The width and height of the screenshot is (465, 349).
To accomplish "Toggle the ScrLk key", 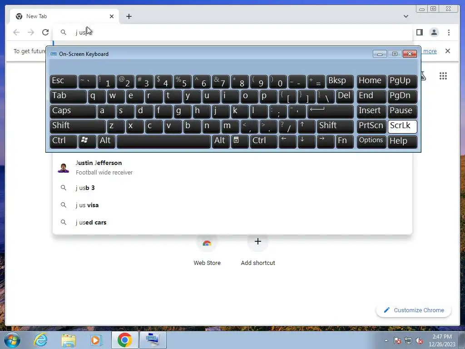I will pos(402,126).
